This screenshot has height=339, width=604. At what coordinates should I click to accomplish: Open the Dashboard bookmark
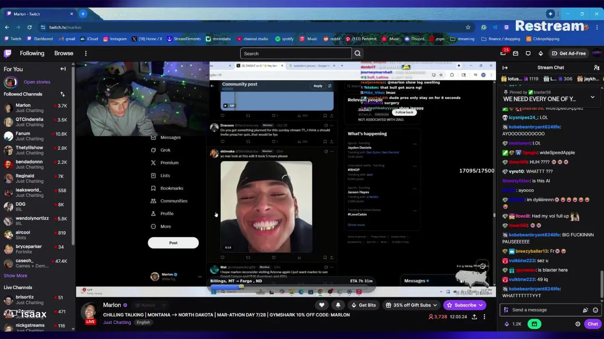point(40,39)
